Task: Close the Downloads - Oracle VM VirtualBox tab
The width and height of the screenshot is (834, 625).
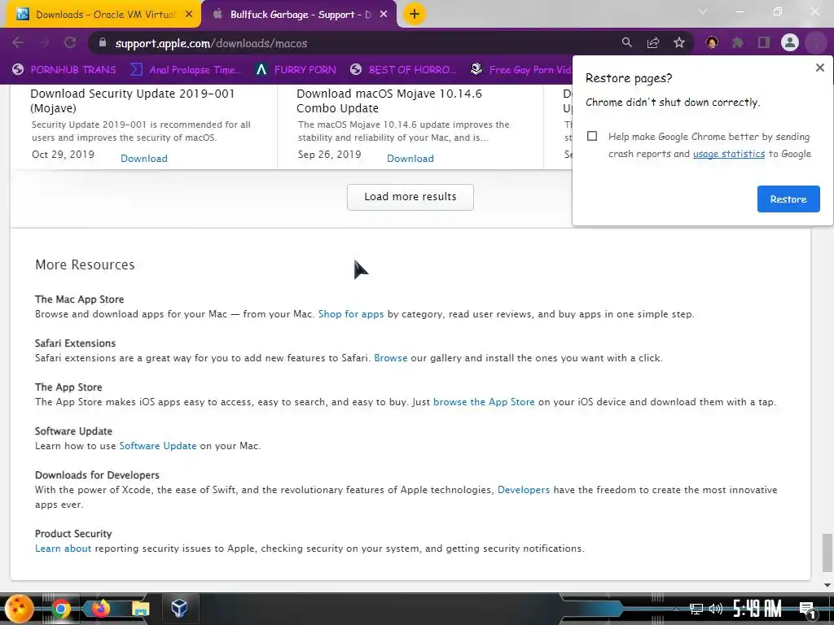Action: [188, 15]
